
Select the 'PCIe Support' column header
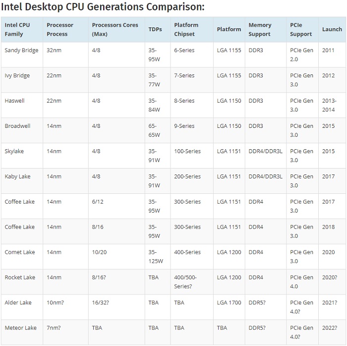click(x=301, y=29)
